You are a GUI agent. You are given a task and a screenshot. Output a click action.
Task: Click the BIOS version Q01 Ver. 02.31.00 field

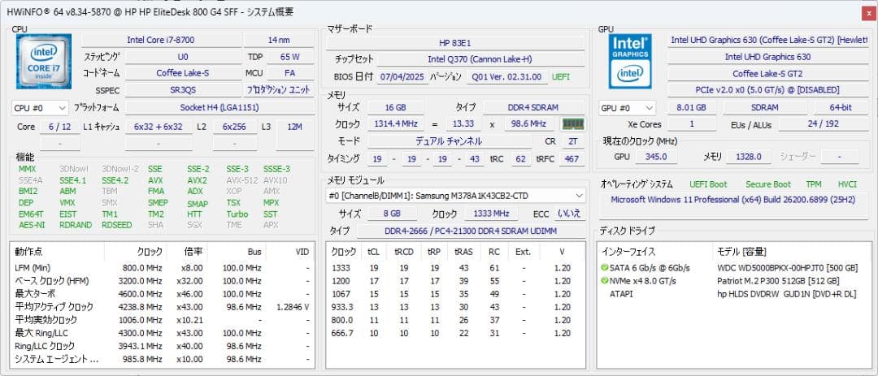506,76
